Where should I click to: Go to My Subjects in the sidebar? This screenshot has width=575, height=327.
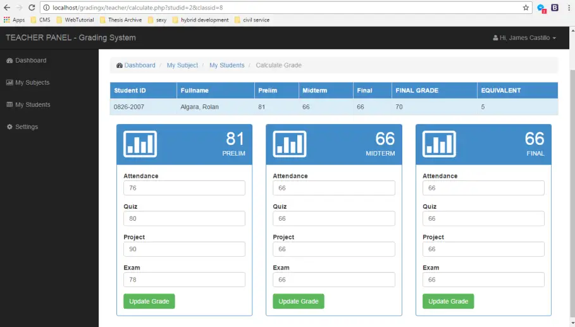tap(32, 83)
